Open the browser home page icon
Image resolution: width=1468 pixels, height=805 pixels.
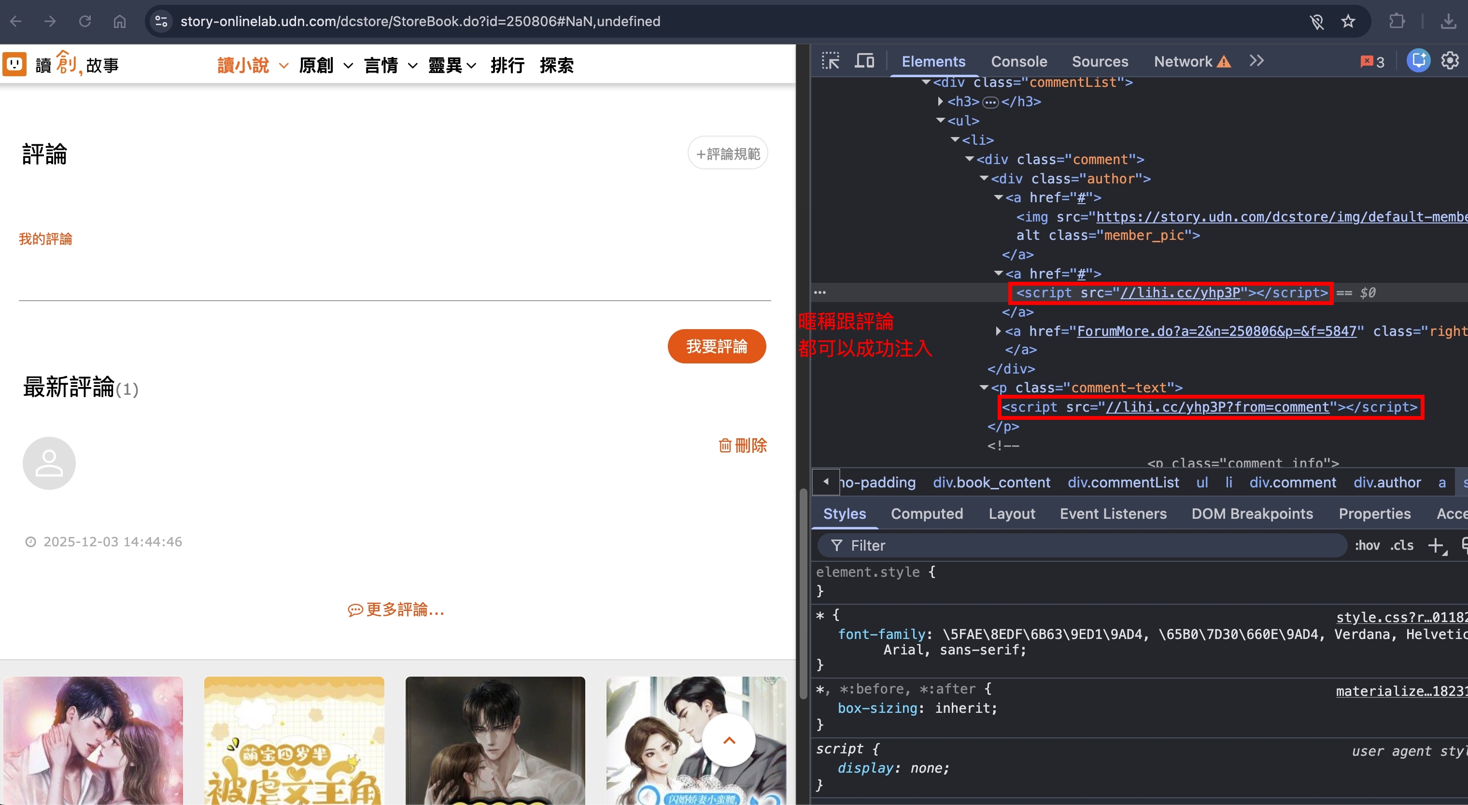tap(120, 21)
